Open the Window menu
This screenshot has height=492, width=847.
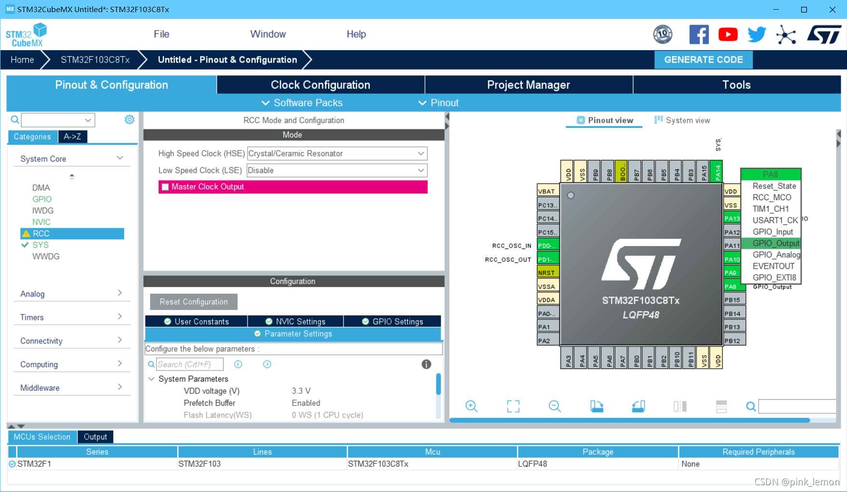(268, 34)
